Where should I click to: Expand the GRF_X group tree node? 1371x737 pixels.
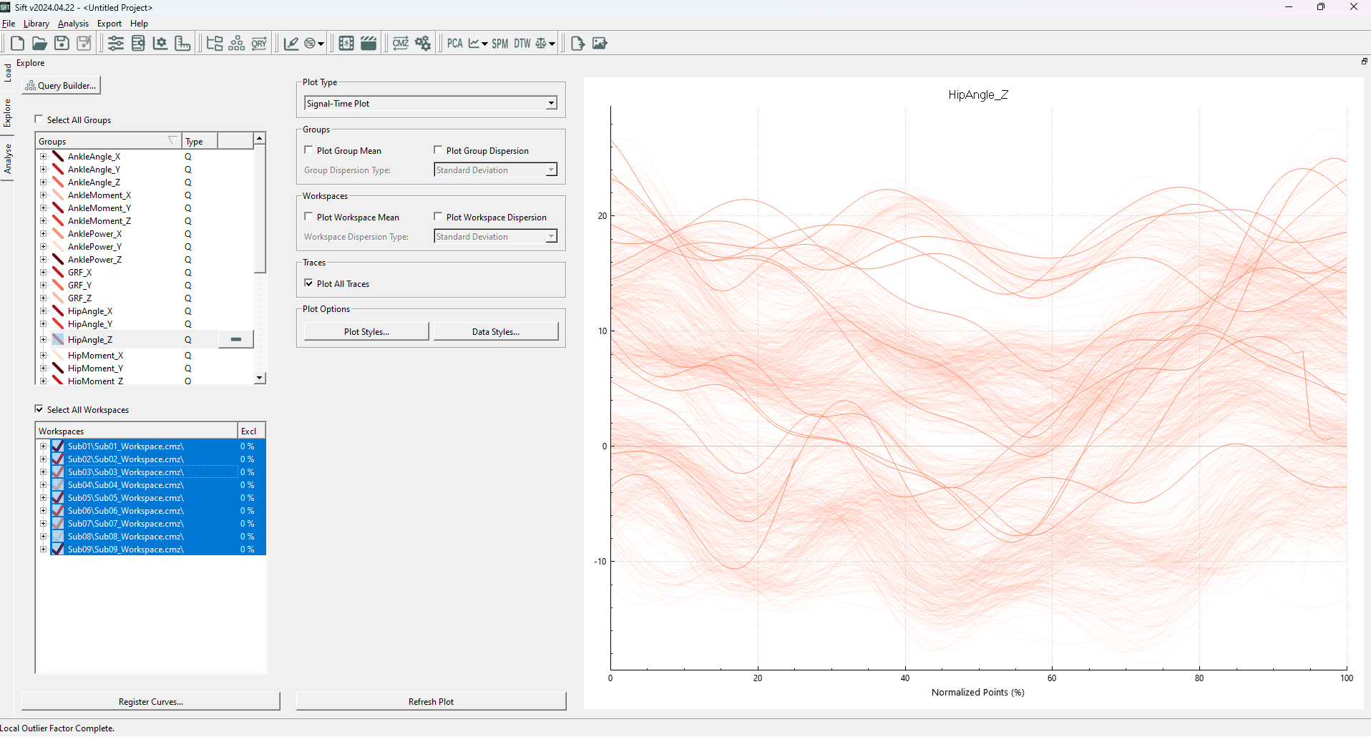[43, 273]
